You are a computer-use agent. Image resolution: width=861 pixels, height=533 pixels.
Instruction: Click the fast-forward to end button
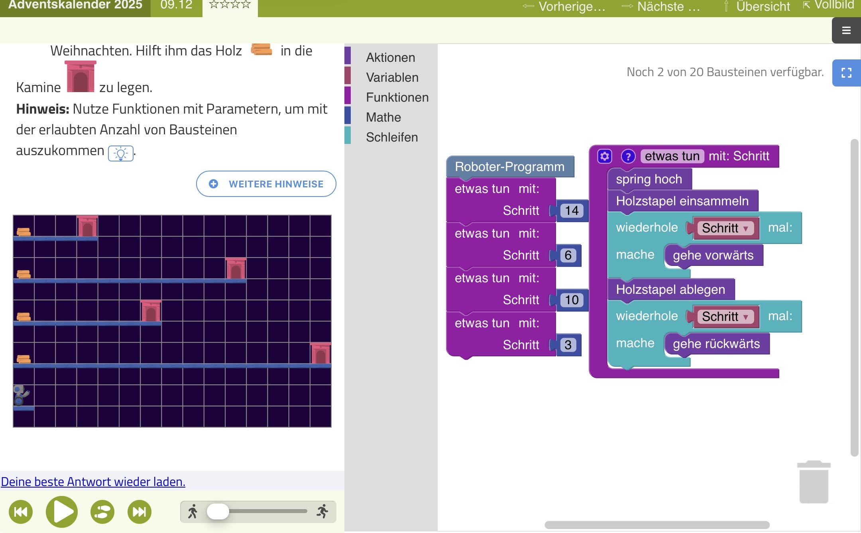point(139,511)
